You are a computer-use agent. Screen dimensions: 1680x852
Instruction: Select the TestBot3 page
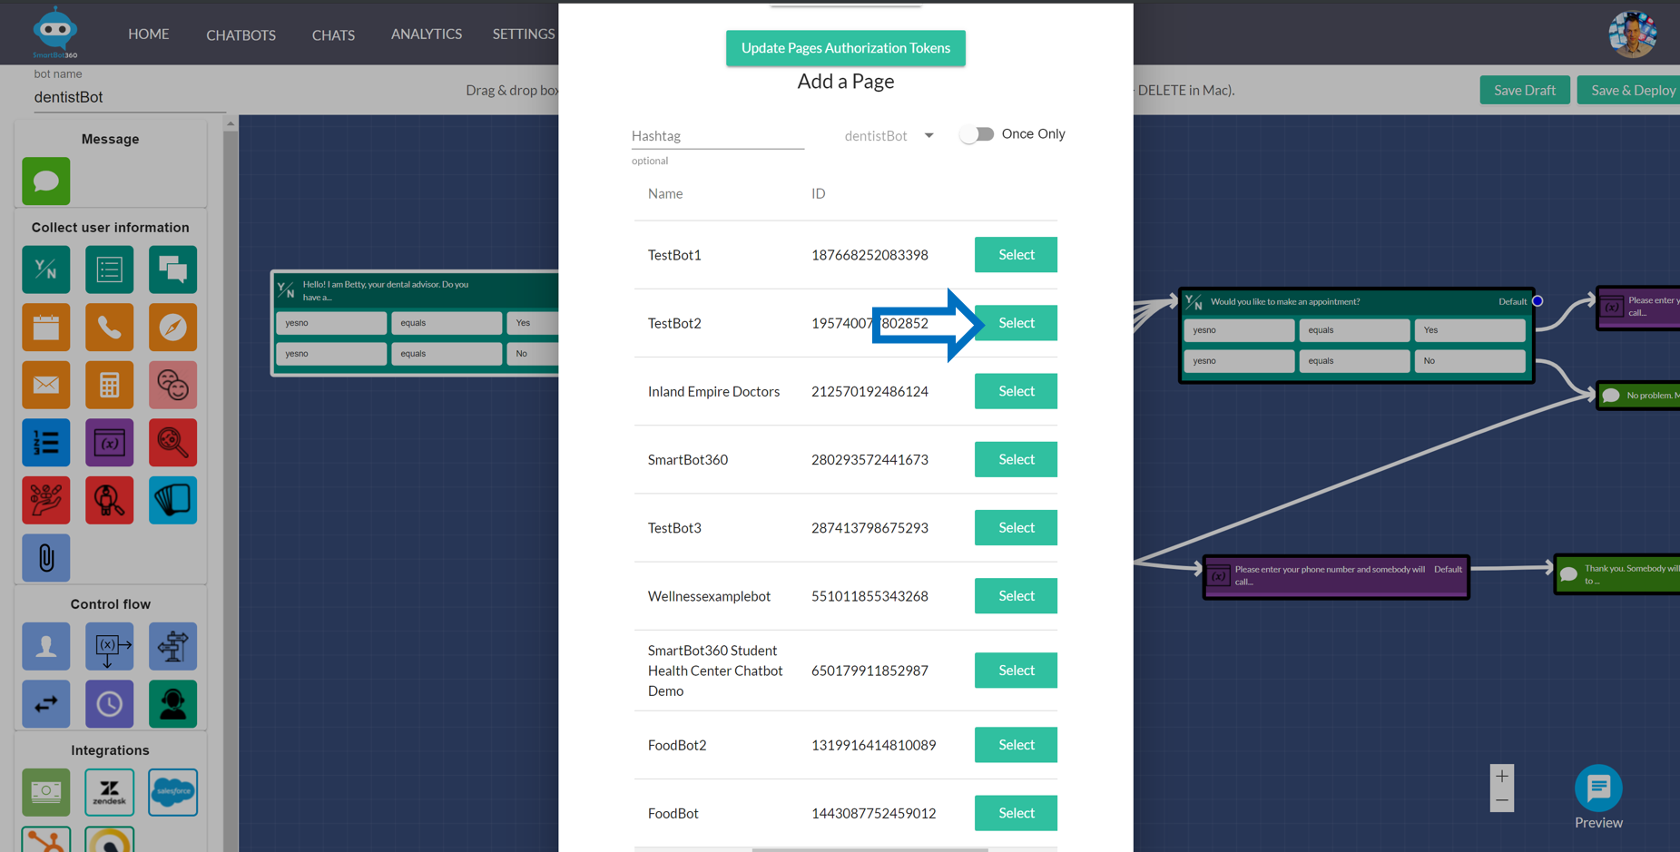point(1016,527)
